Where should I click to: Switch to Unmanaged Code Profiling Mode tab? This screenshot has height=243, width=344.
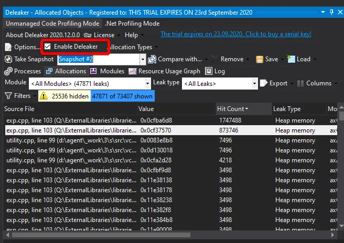pos(52,24)
